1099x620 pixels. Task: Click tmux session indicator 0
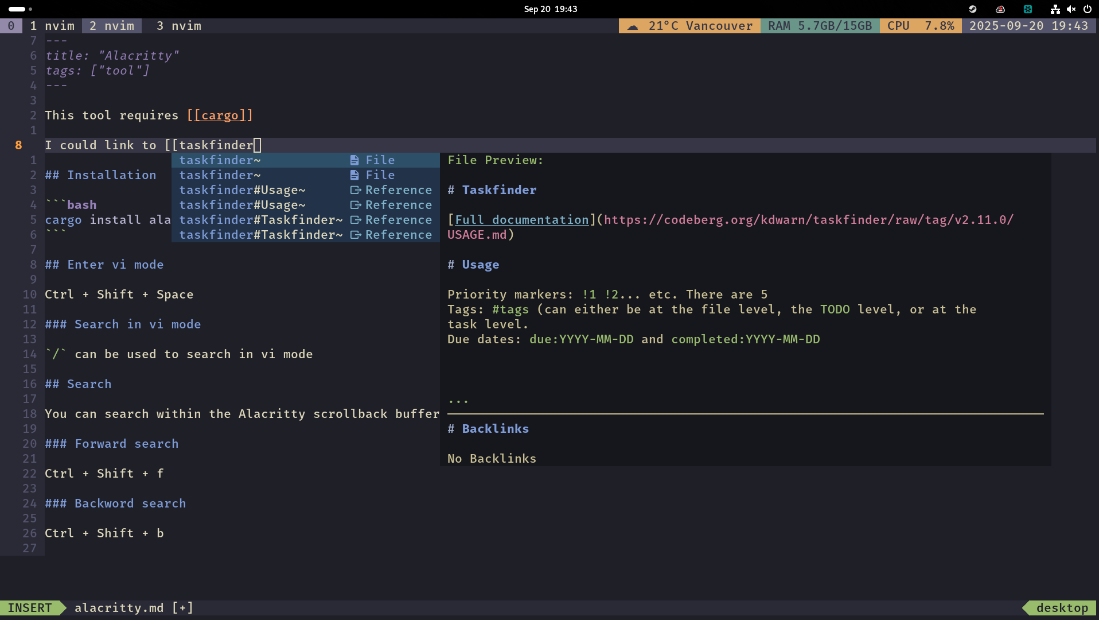[x=11, y=26]
